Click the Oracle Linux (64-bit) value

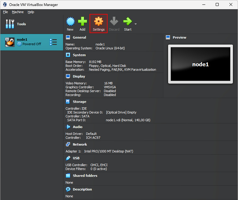click(x=110, y=48)
